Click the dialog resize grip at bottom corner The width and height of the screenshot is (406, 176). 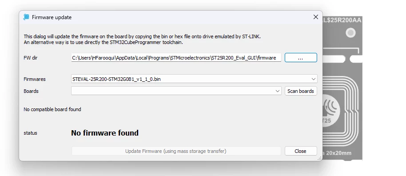coord(320,158)
